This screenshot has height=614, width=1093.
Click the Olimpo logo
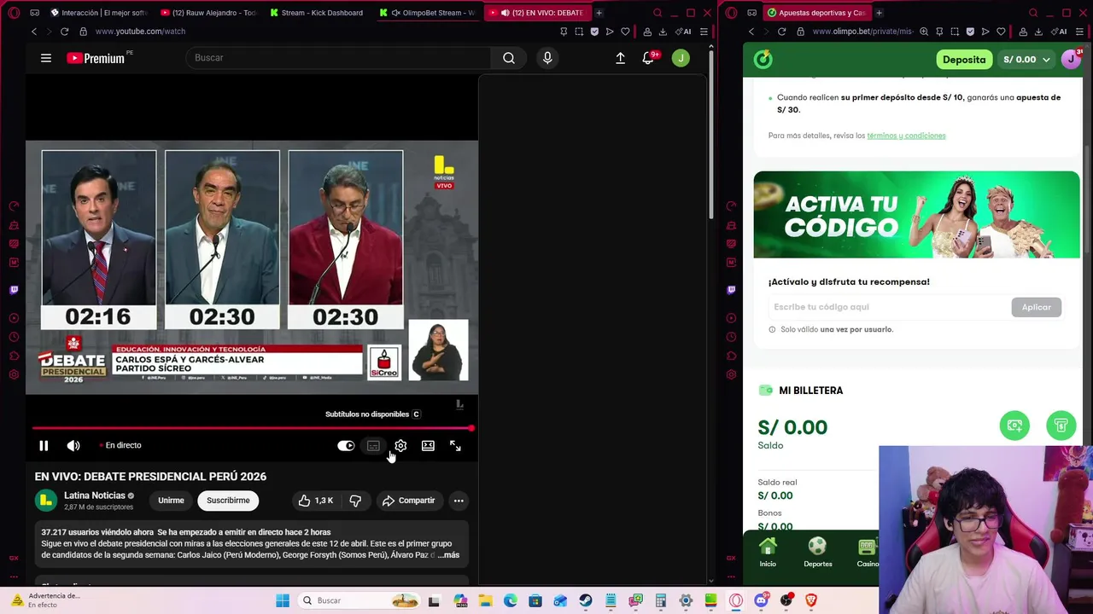[763, 59]
